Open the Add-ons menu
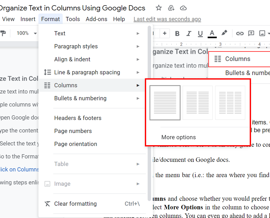The width and height of the screenshot is (270, 218). 96,19
